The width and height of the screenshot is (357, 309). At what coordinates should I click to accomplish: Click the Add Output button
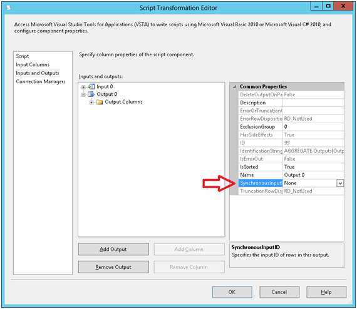[113, 249]
